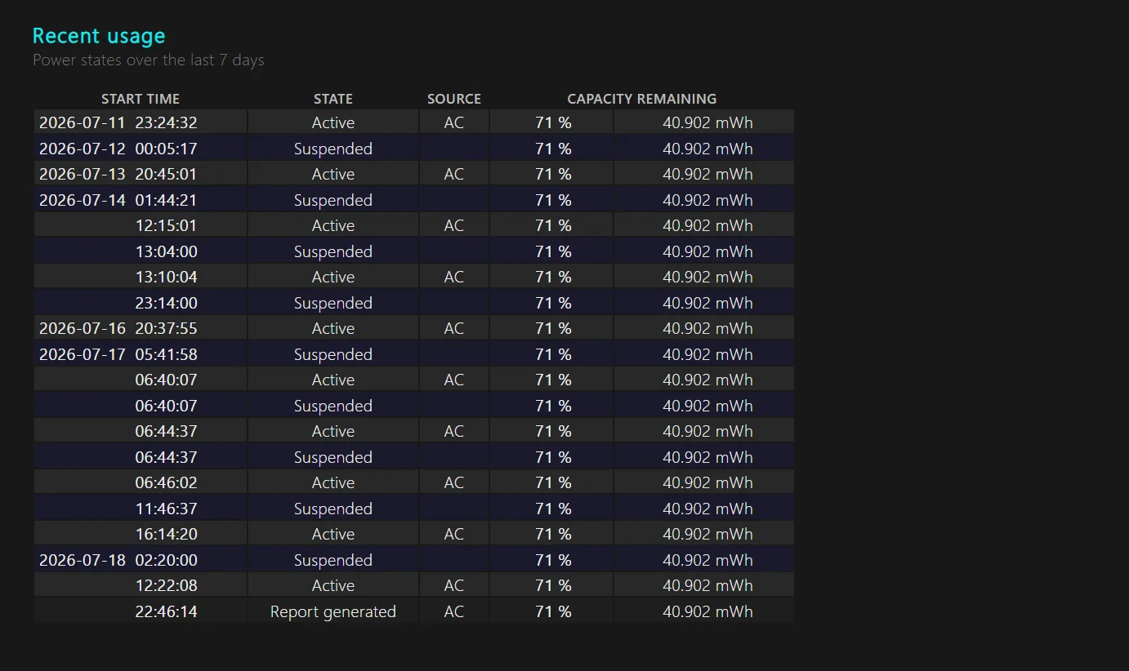The height and width of the screenshot is (671, 1129).
Task: Select the STATE column header
Action: 333,99
